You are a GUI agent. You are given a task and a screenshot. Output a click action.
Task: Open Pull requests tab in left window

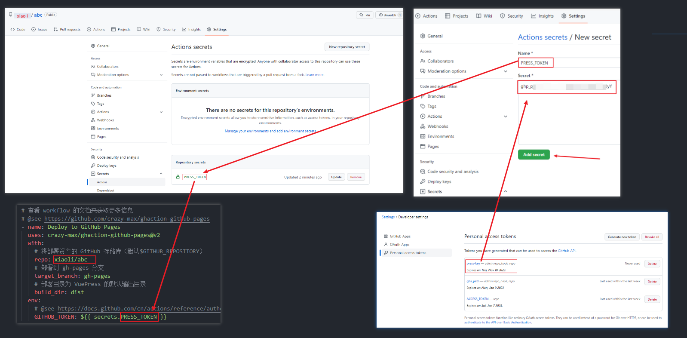[x=67, y=29]
